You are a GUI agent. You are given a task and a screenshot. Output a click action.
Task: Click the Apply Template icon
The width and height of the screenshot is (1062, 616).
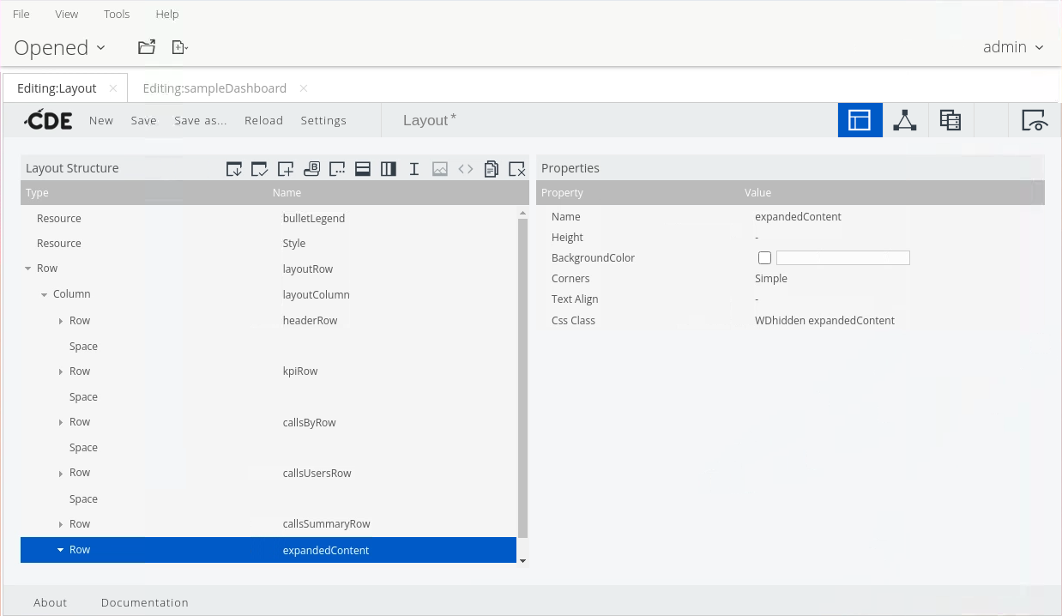tap(260, 169)
